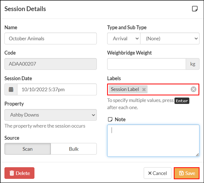204x183 pixels.
Task: Expand the (None) sub type dropdown
Action: pos(170,39)
